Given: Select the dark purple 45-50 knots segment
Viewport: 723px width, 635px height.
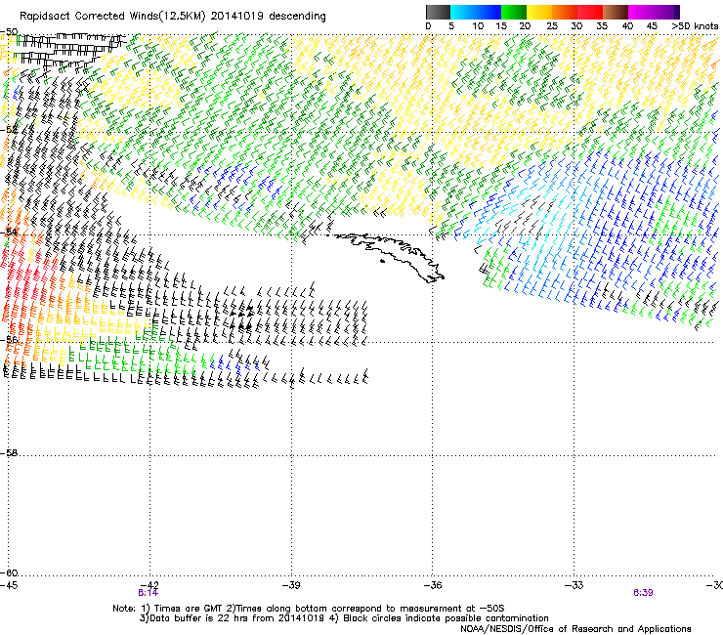Looking at the screenshot, I should (x=666, y=12).
